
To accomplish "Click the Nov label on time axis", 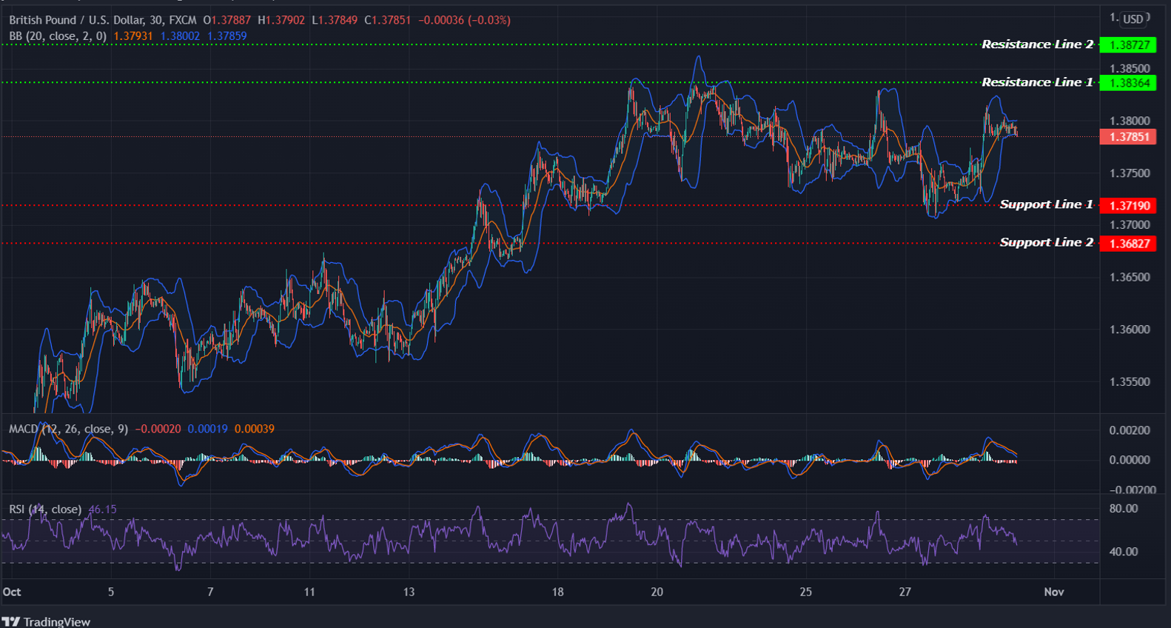I will pyautogui.click(x=1054, y=592).
